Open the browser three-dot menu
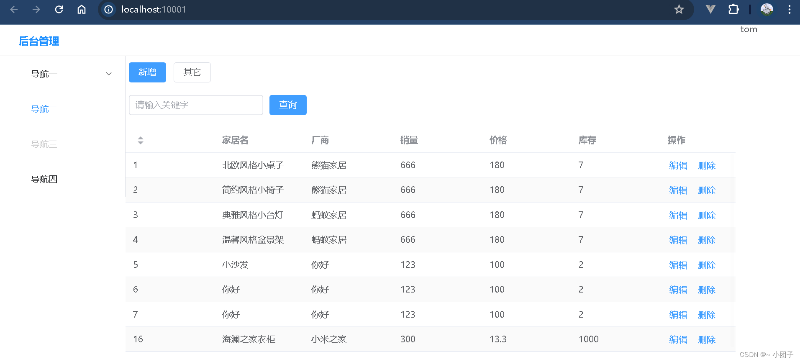 tap(789, 9)
